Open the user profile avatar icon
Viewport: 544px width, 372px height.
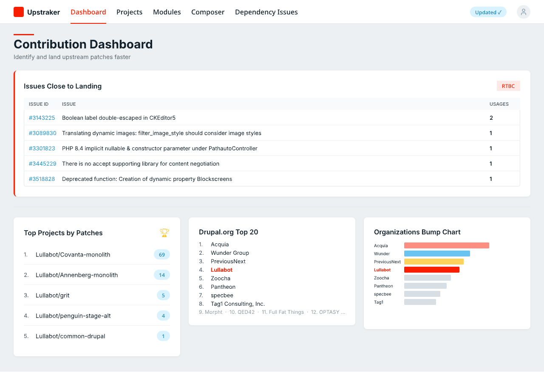pyautogui.click(x=523, y=12)
